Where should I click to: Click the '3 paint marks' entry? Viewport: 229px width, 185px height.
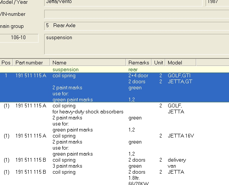(x=67, y=166)
